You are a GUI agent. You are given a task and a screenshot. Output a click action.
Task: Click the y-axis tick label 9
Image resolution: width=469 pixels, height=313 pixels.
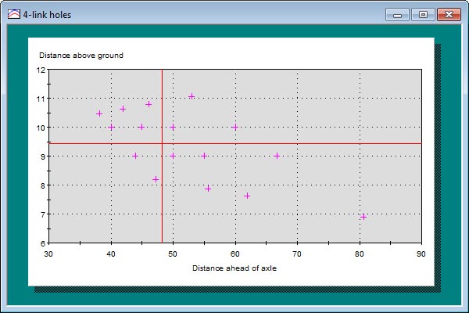tap(43, 157)
